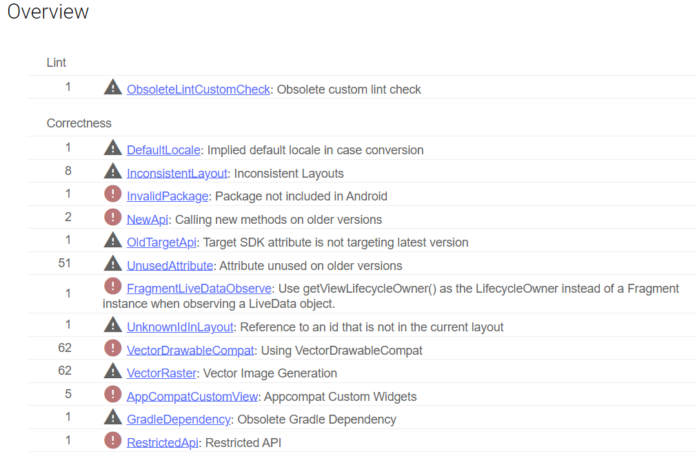Click the error icon beside FragmentLiveDataObserve
The image size is (697, 456).
coord(112,287)
